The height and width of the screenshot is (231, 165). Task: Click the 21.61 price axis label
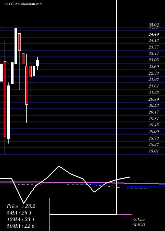pos(154,86)
